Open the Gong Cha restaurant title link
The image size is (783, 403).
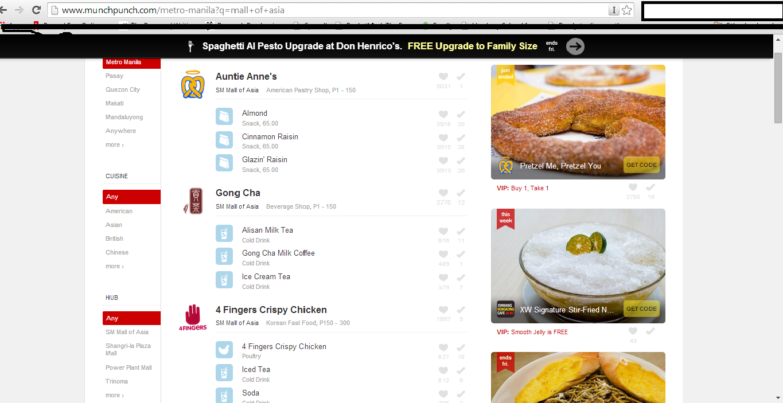click(x=238, y=193)
